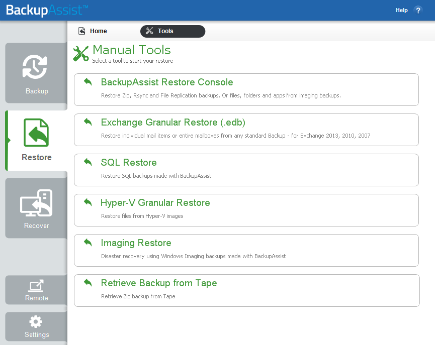This screenshot has width=435, height=345.
Task: Click the Help question mark icon
Action: tap(418, 10)
